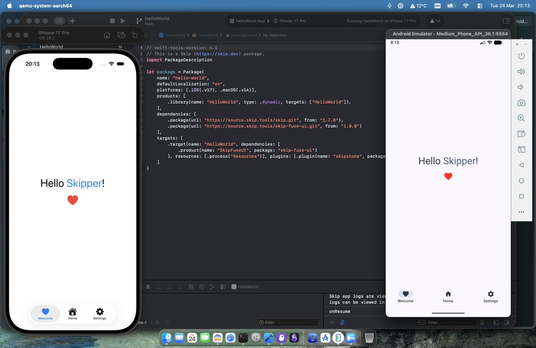The image size is (536, 348).
Task: Choose the iPhone 17 Pro run destination
Action: pyautogui.click(x=289, y=21)
